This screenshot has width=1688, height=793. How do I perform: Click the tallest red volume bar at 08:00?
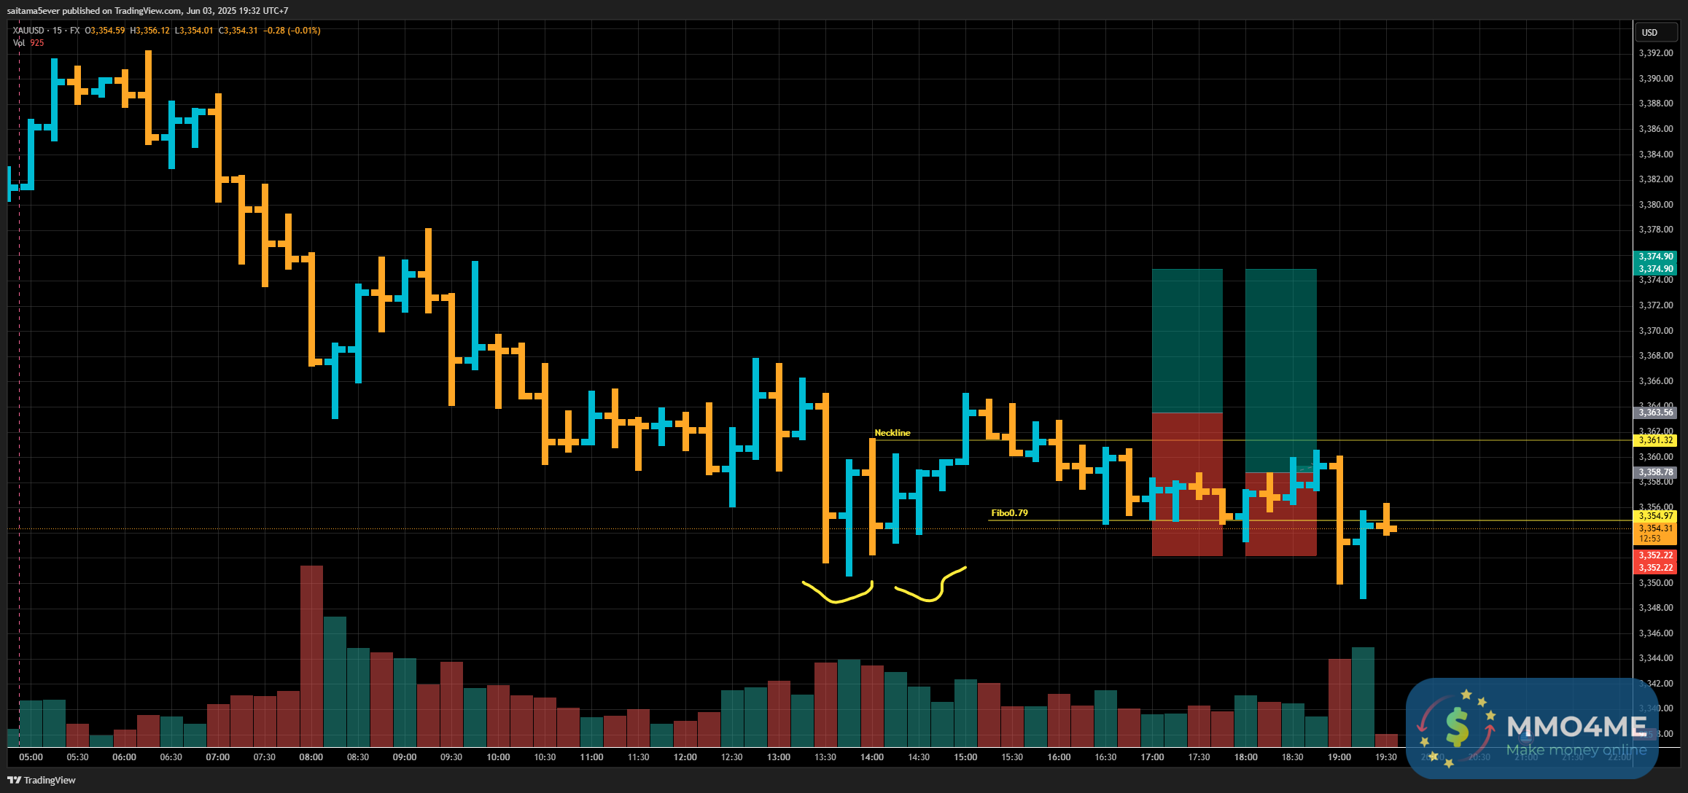pos(311,655)
